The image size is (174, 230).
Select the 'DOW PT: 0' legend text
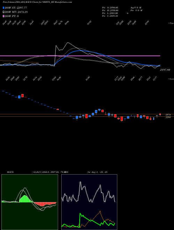(12, 16)
